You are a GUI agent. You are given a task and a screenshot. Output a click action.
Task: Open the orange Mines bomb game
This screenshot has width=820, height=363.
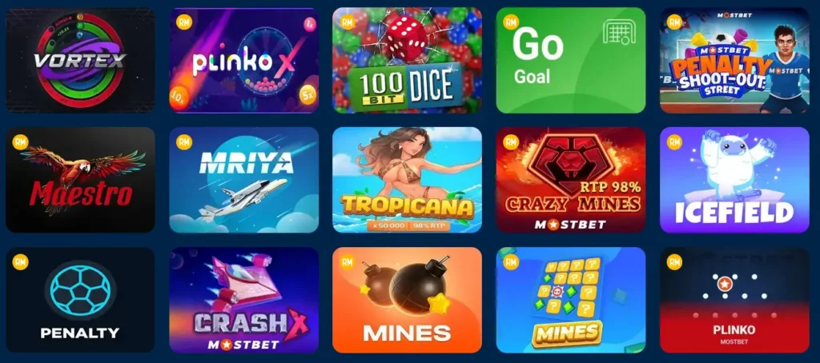click(x=407, y=301)
